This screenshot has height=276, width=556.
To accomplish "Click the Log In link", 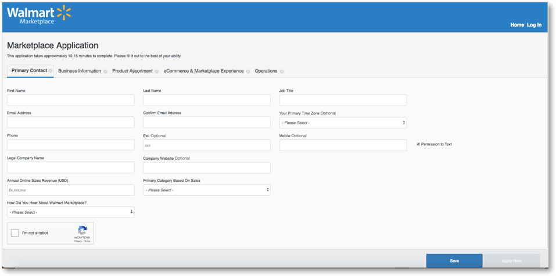I will pyautogui.click(x=534, y=25).
